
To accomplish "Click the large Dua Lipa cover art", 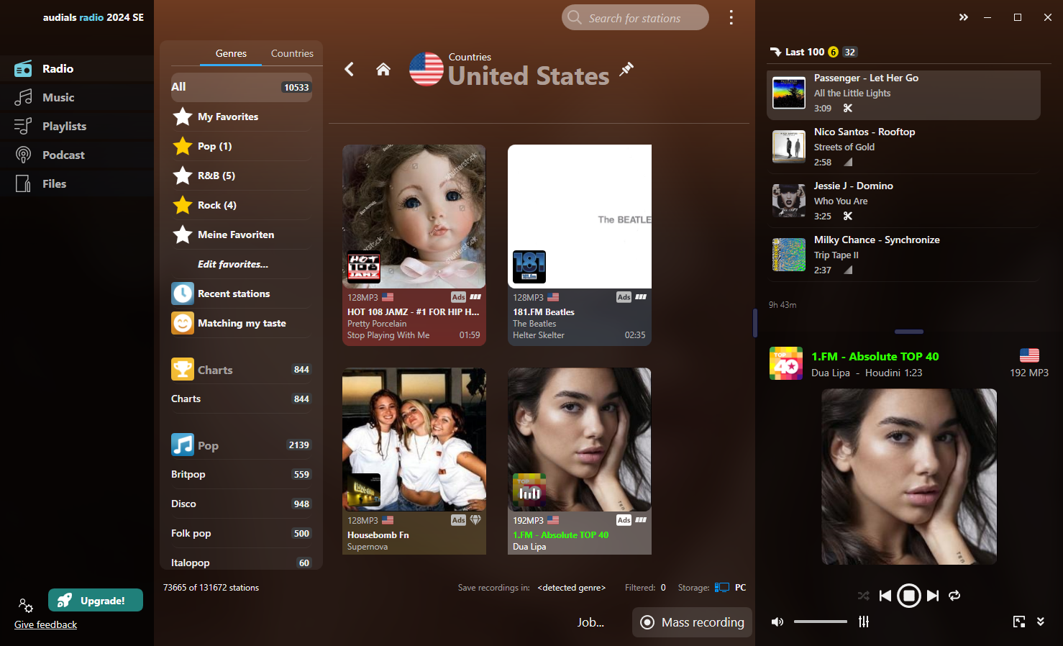I will (909, 476).
